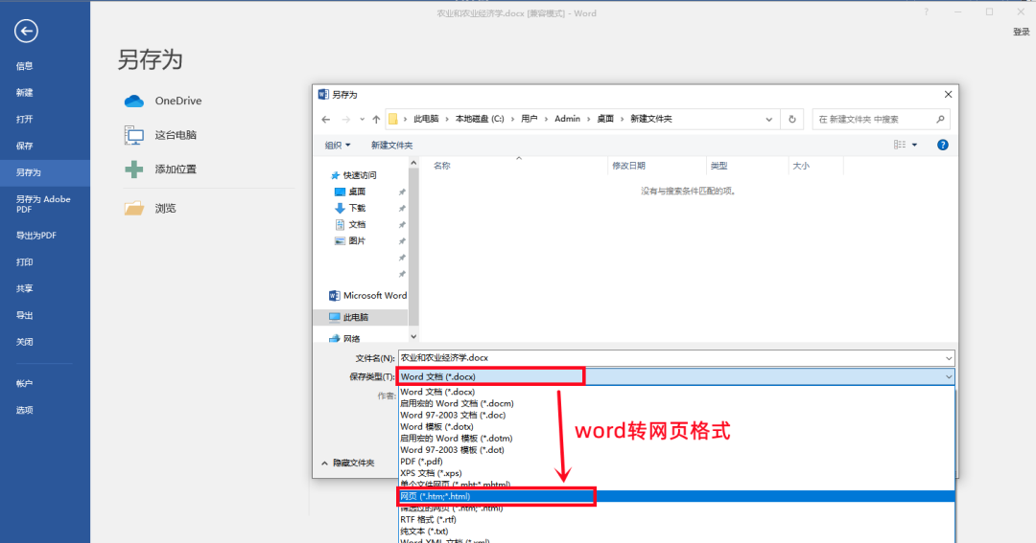Click the back arrow circle icon
The width and height of the screenshot is (1036, 543).
pyautogui.click(x=26, y=31)
